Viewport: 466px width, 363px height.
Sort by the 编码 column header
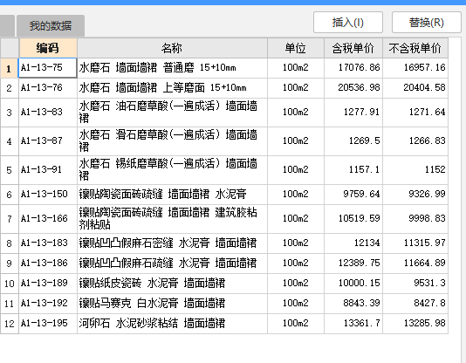[x=48, y=48]
